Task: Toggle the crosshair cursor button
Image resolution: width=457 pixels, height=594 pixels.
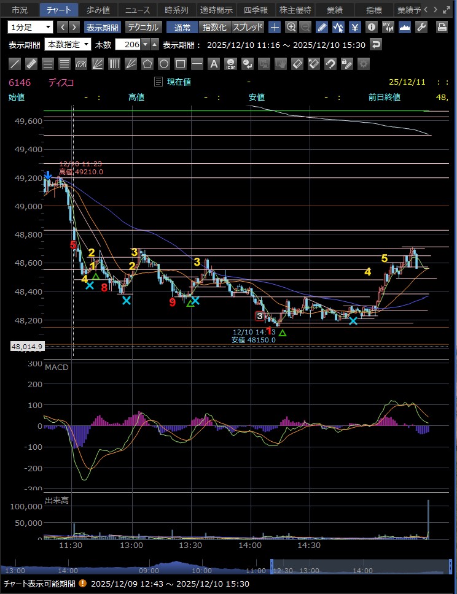Action: tap(275, 27)
